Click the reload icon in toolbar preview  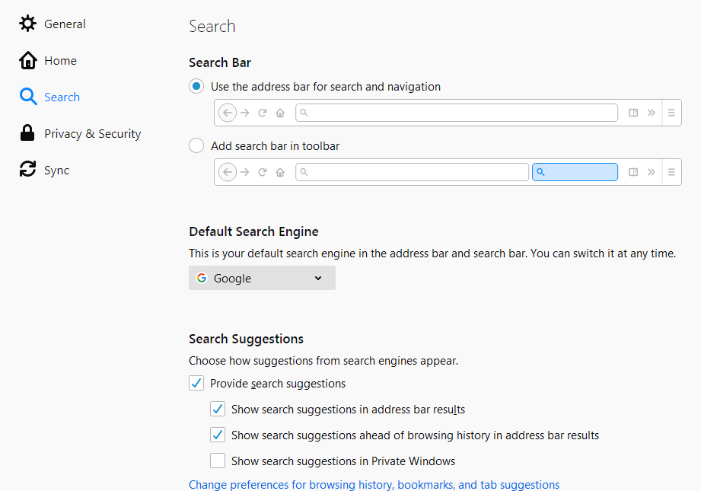[x=261, y=112]
